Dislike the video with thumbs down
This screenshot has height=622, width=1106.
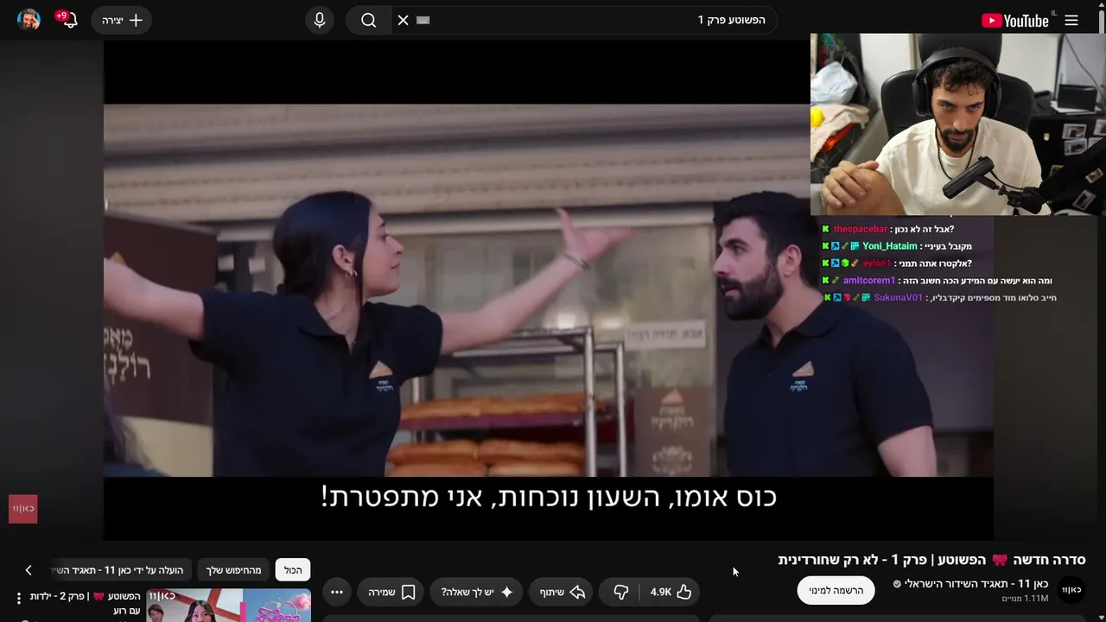(x=620, y=592)
